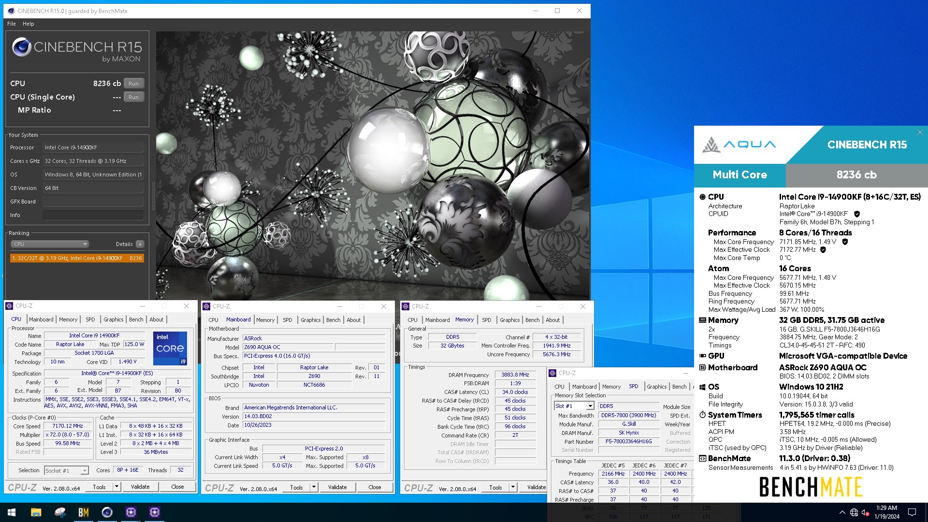Click the Intel Core i9 logo badge
Screen dimensions: 928x522
pyautogui.click(x=170, y=348)
